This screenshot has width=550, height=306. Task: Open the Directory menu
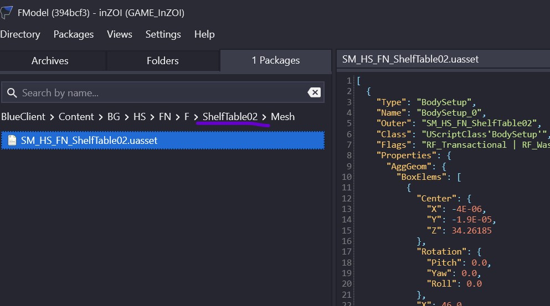[x=20, y=34]
